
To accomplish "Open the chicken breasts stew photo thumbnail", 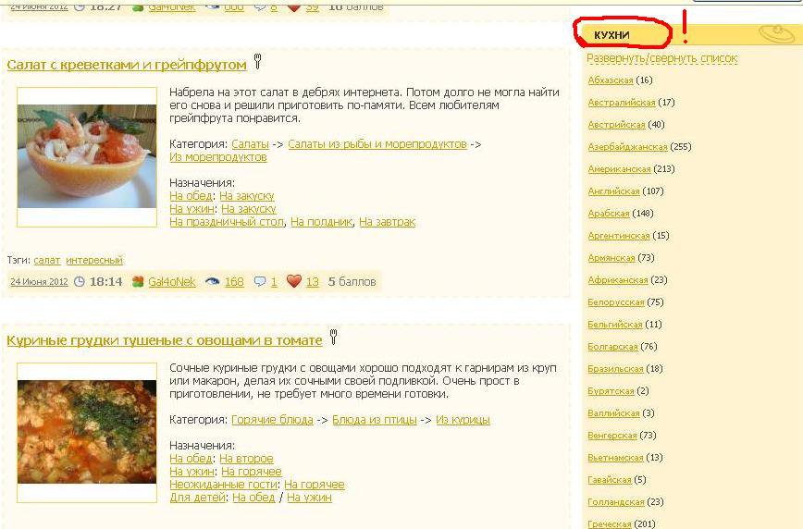I will tap(87, 432).
